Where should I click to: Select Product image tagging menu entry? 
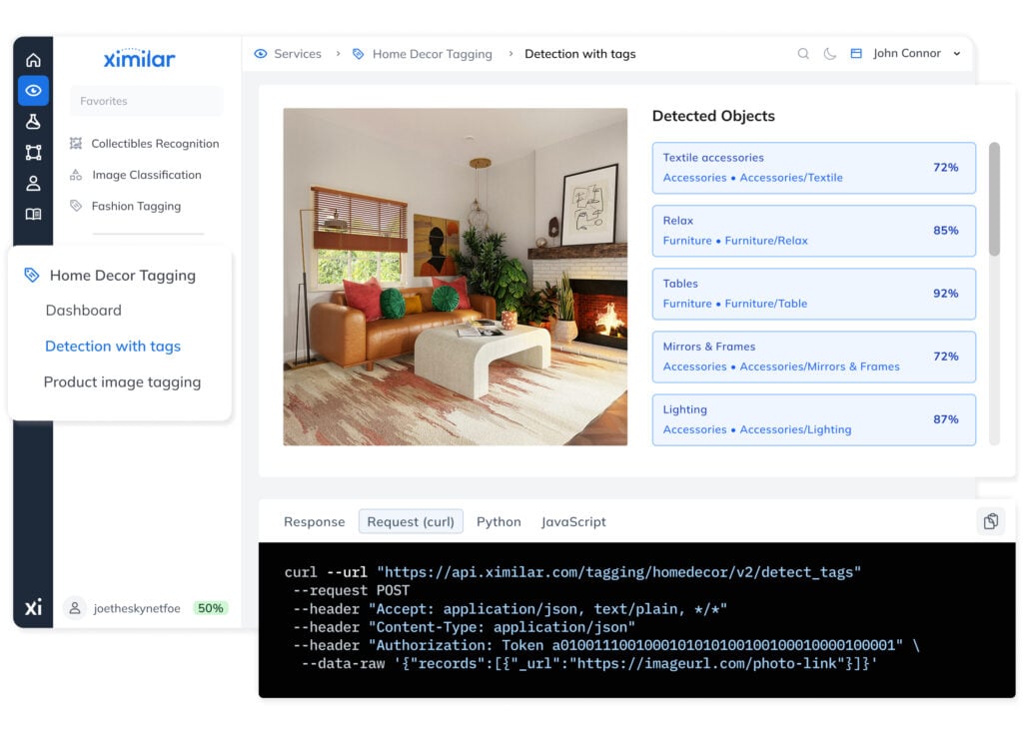pos(122,381)
